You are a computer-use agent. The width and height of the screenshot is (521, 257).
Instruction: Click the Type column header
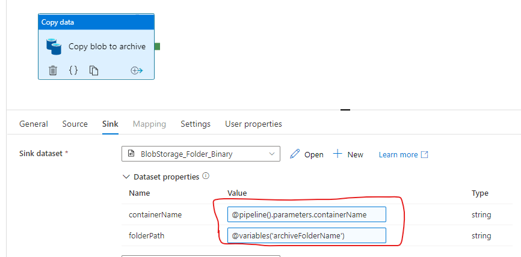[x=480, y=193]
